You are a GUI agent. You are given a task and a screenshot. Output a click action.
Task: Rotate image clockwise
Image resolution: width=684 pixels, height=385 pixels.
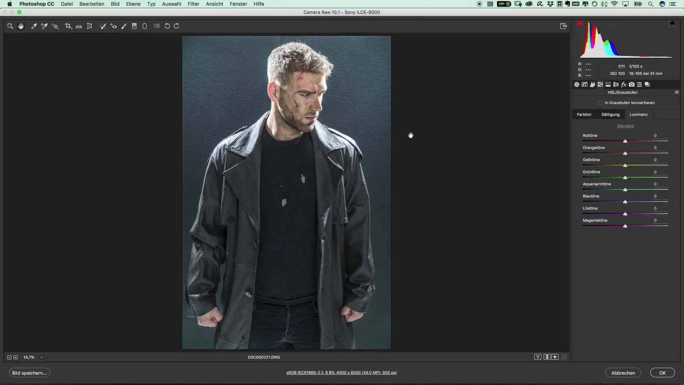pos(176,26)
